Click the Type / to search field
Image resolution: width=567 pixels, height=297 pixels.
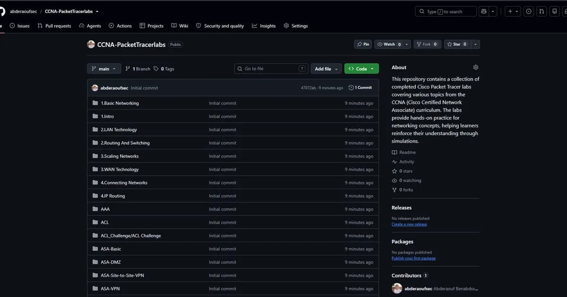tap(446, 11)
